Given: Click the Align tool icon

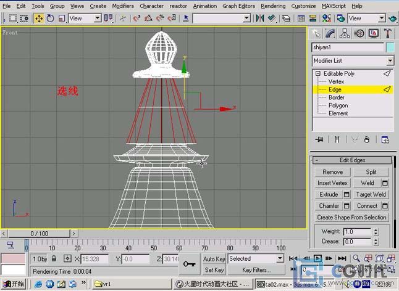Looking at the screenshot, I should click(x=272, y=18).
